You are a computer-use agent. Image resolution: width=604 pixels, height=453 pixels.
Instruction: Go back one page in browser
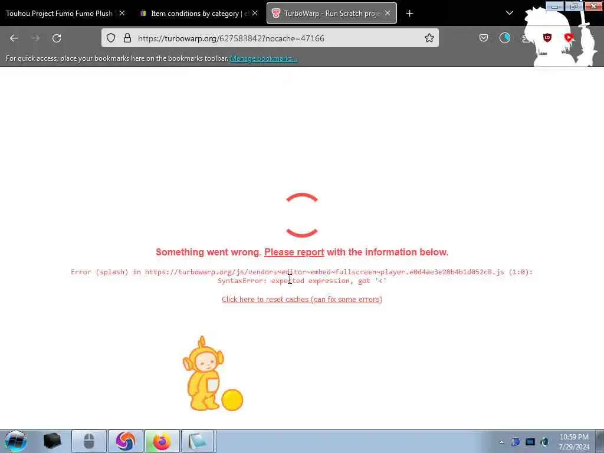14,38
